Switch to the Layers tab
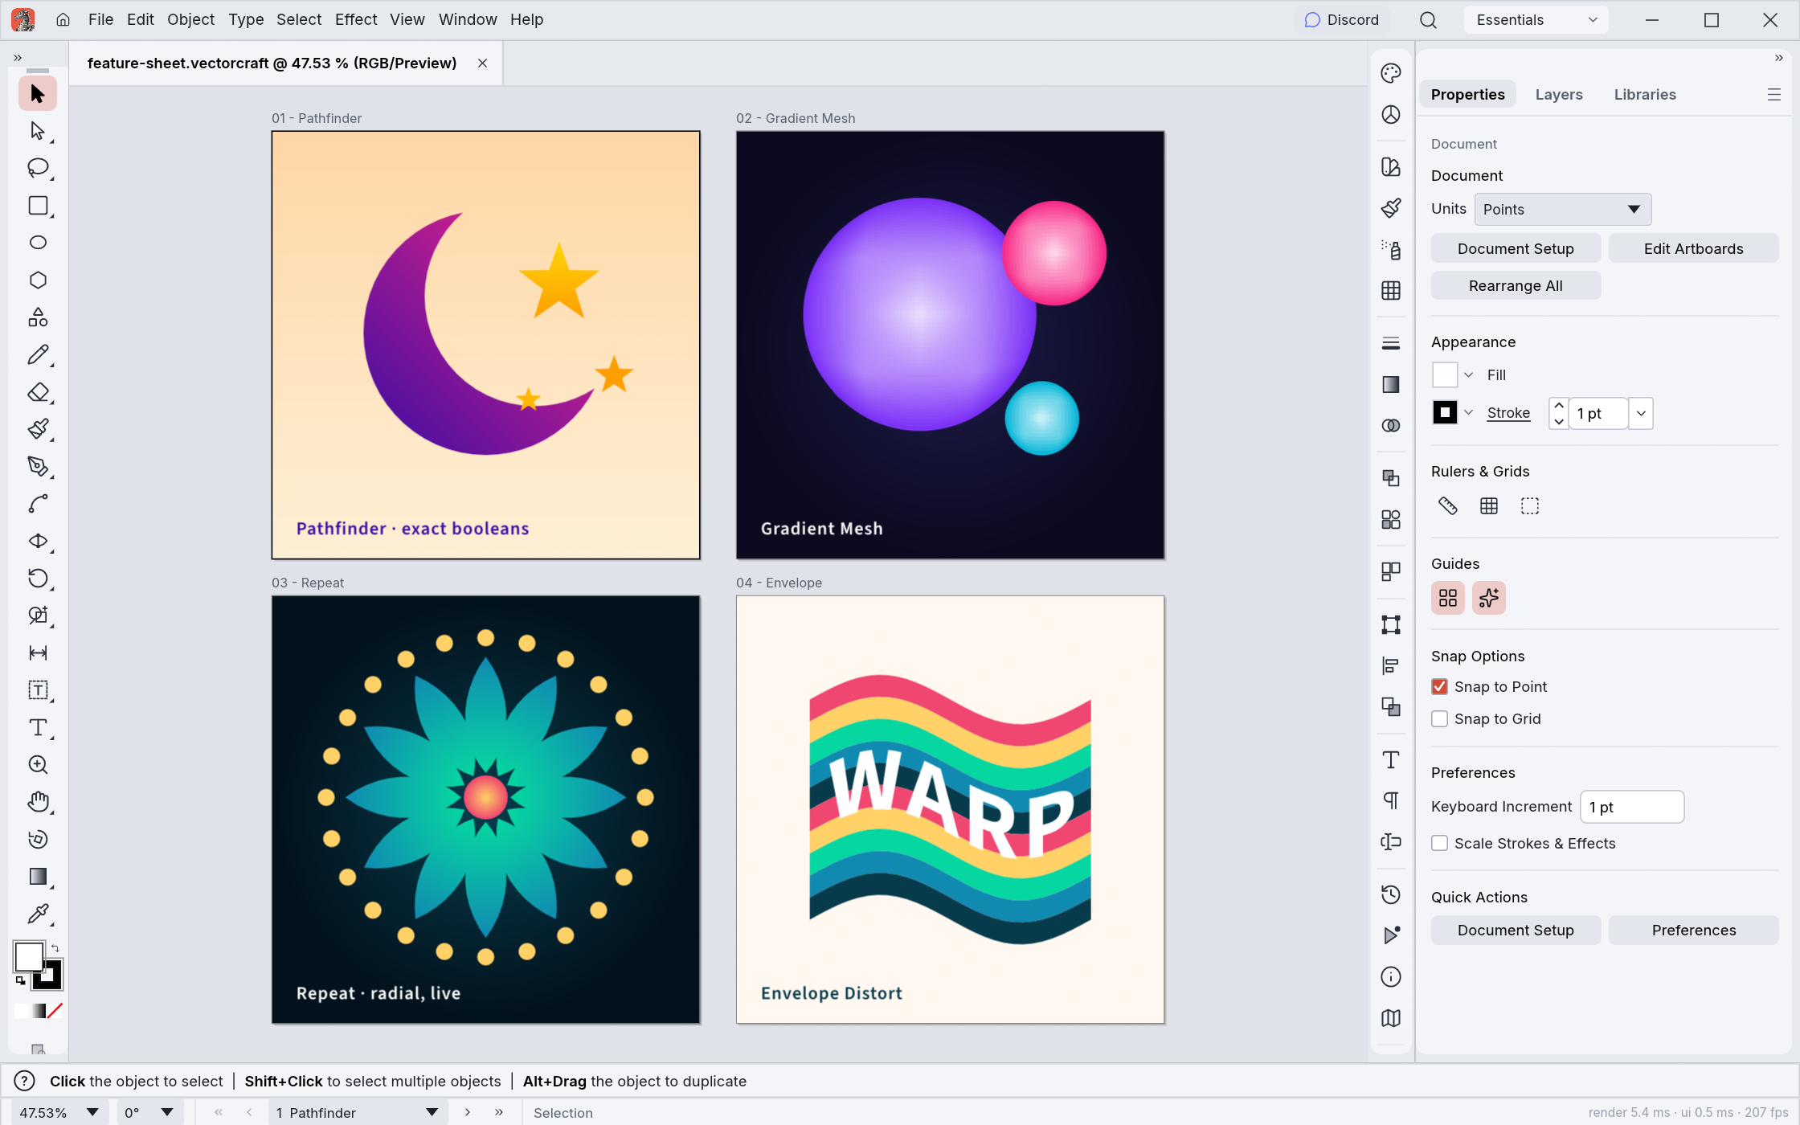1800x1125 pixels. click(1559, 95)
